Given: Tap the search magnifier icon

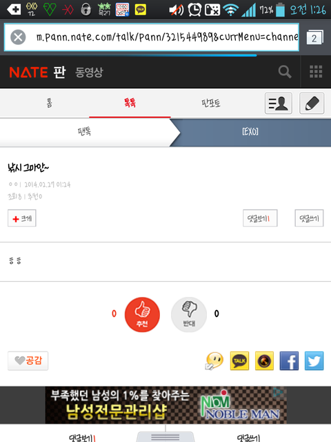Looking at the screenshot, I should (x=285, y=72).
